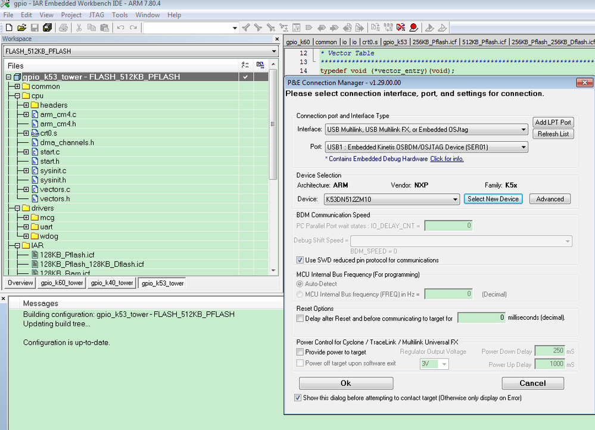The width and height of the screenshot is (595, 430).
Task: Expand the mcg folder
Action: [26, 217]
